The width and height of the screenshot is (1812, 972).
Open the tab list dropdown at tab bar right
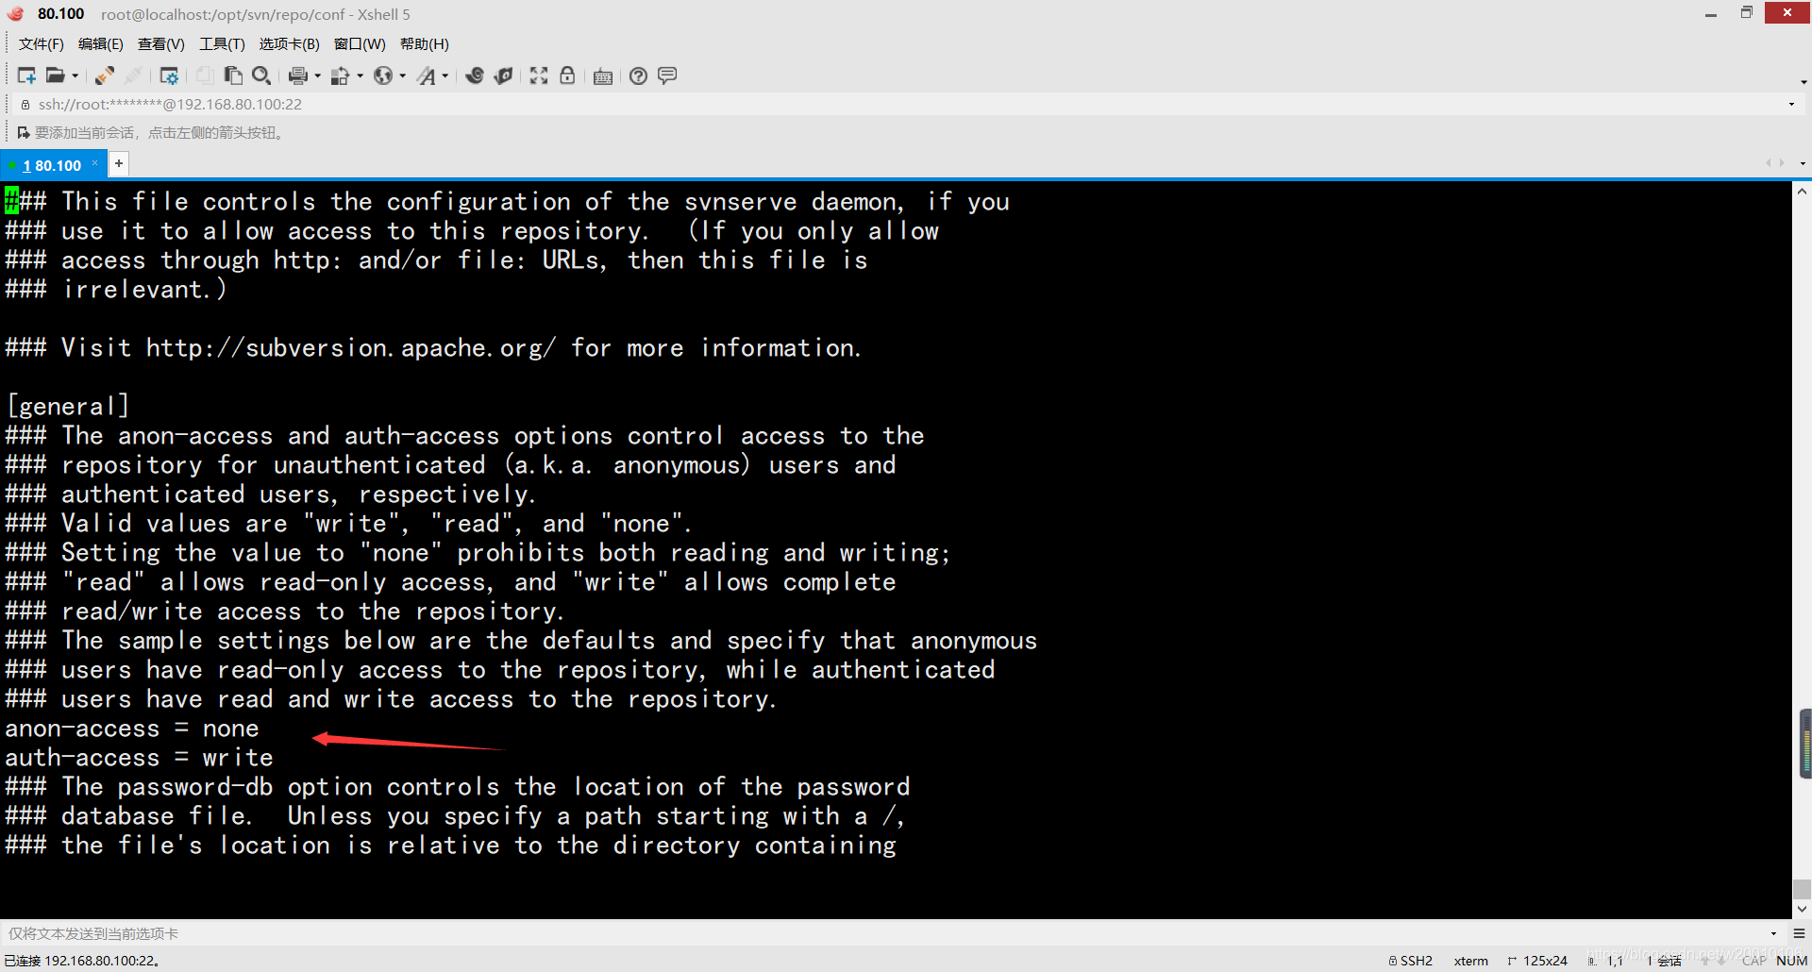(x=1802, y=164)
